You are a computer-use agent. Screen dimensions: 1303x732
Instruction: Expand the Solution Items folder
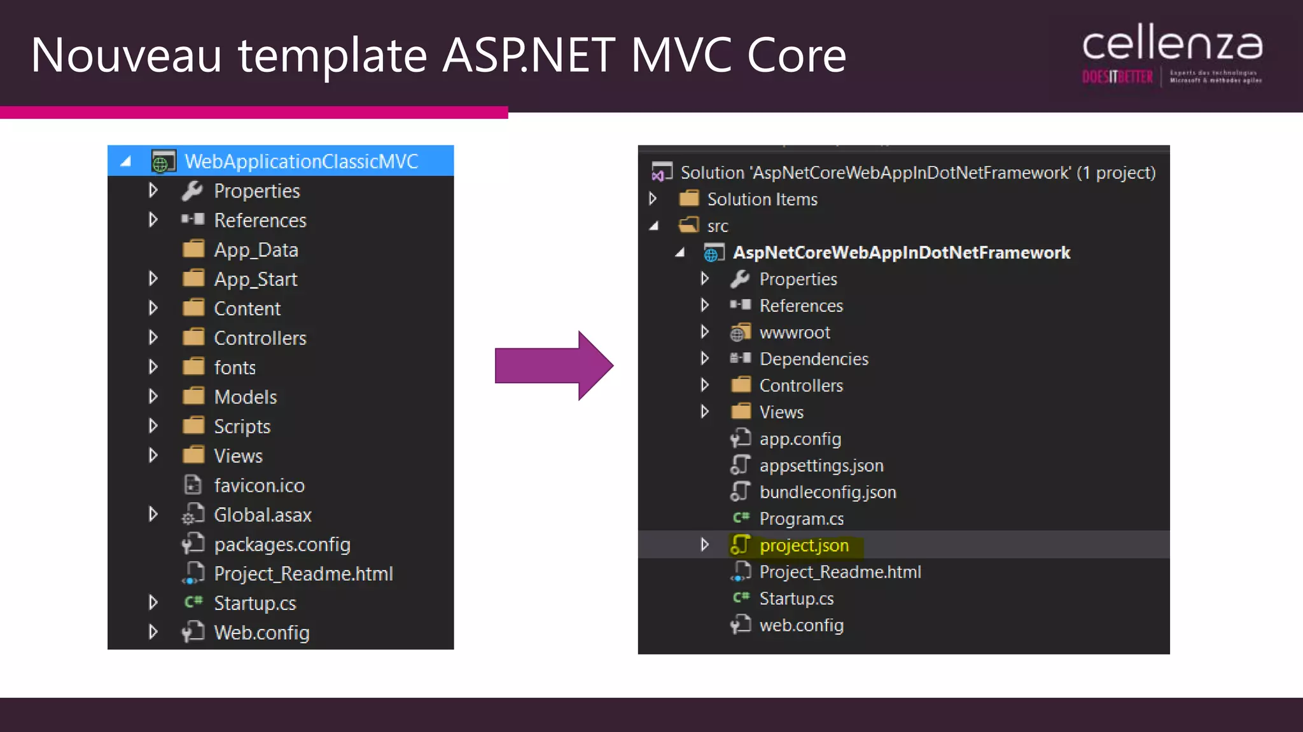653,198
